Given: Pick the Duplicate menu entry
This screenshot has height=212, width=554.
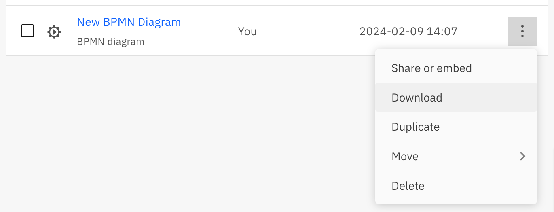Looking at the screenshot, I should coord(415,127).
